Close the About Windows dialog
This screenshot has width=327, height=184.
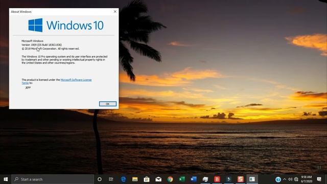click(x=115, y=12)
